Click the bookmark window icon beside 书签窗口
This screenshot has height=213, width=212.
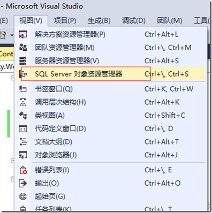(23, 89)
